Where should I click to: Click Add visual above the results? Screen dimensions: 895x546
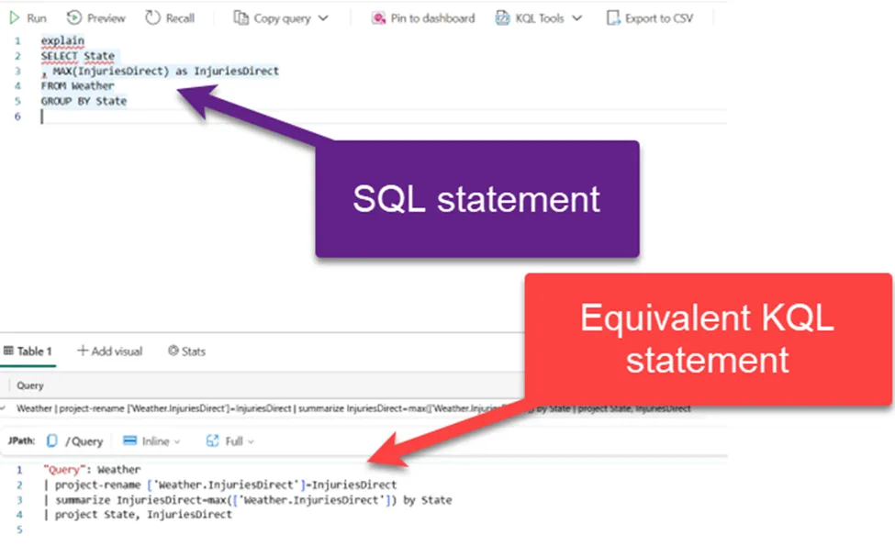pos(110,351)
